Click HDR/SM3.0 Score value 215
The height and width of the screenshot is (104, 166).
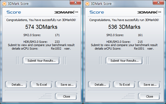coord(140,42)
